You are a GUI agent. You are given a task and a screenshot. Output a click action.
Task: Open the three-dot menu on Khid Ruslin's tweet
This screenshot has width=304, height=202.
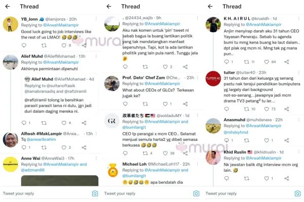click(x=299, y=151)
